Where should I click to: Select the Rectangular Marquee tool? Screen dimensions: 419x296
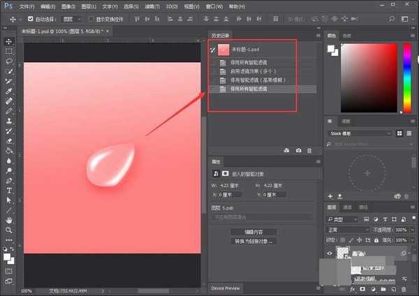point(9,51)
